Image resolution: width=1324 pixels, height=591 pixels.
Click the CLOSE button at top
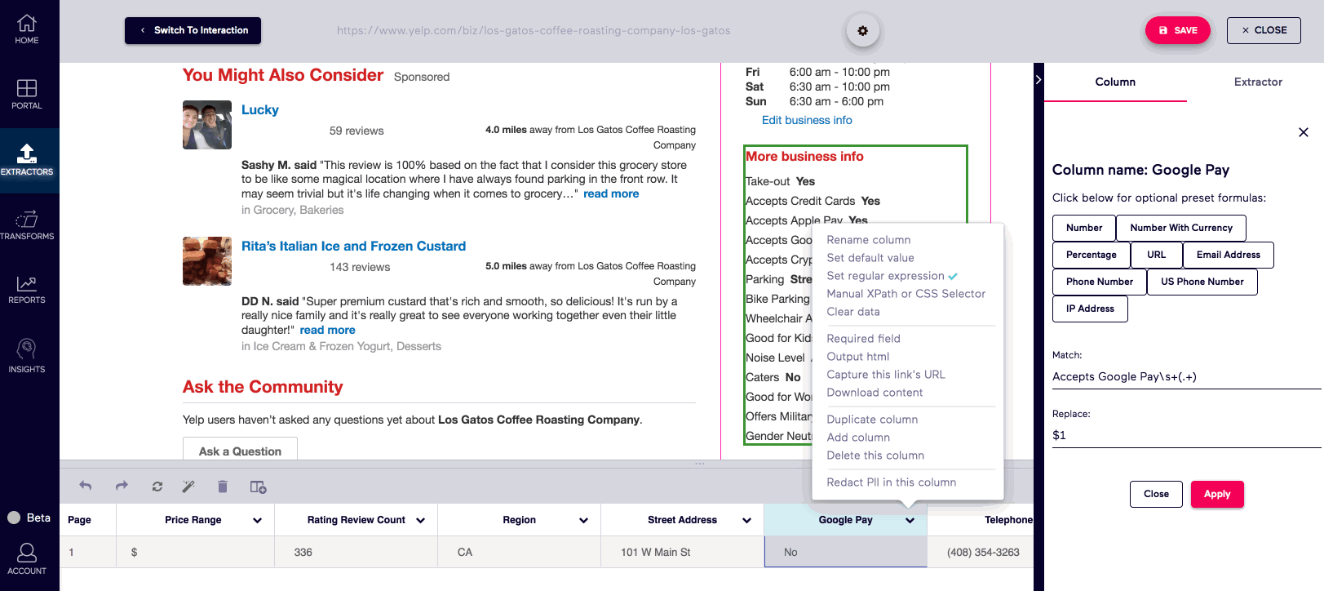pyautogui.click(x=1264, y=30)
